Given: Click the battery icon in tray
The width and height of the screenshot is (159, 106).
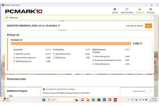Looking at the screenshot, I should point(146,100).
